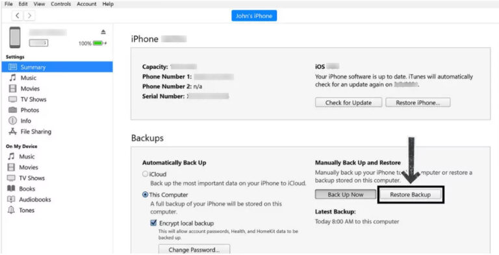Click the Tones bell icon
The width and height of the screenshot is (499, 255).
(x=11, y=210)
